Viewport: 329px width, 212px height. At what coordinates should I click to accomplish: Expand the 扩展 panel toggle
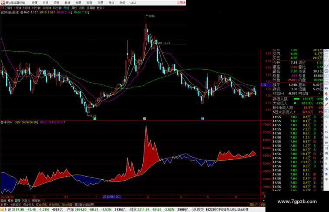(x=4, y=205)
